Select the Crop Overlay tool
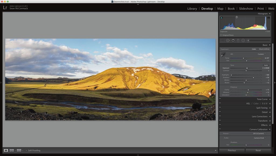 222,40
